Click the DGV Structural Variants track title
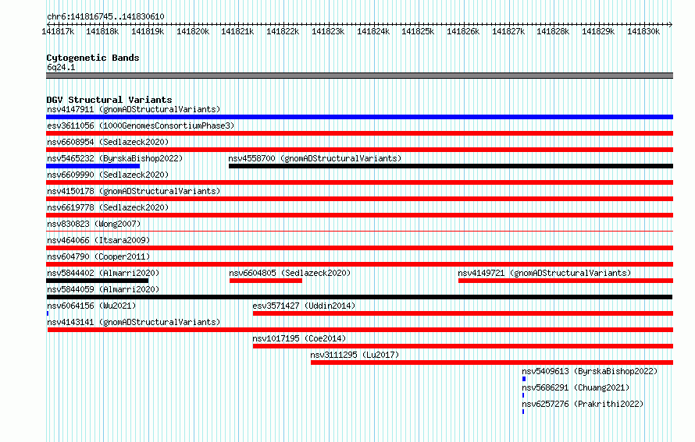The image size is (695, 442). pyautogui.click(x=109, y=100)
